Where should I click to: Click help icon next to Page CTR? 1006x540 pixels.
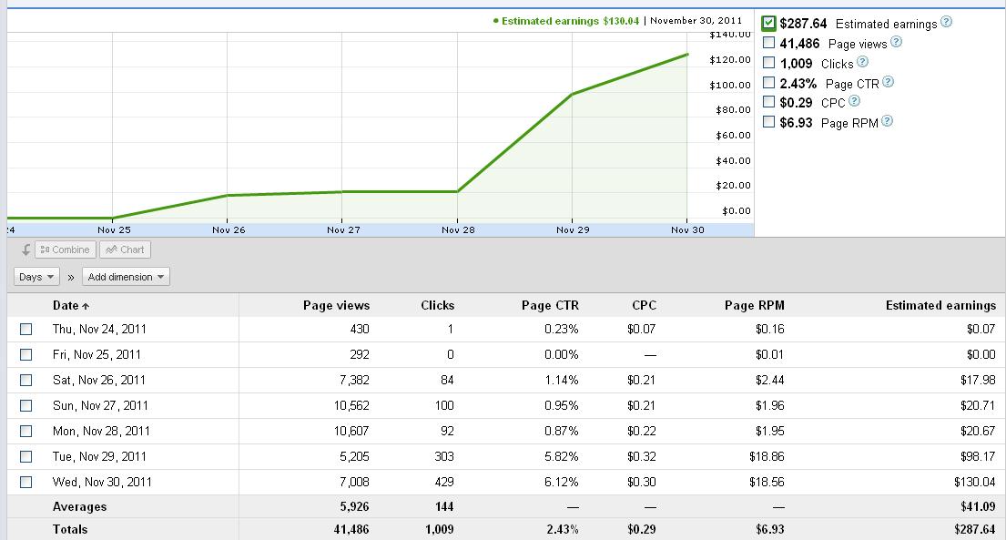click(x=888, y=82)
